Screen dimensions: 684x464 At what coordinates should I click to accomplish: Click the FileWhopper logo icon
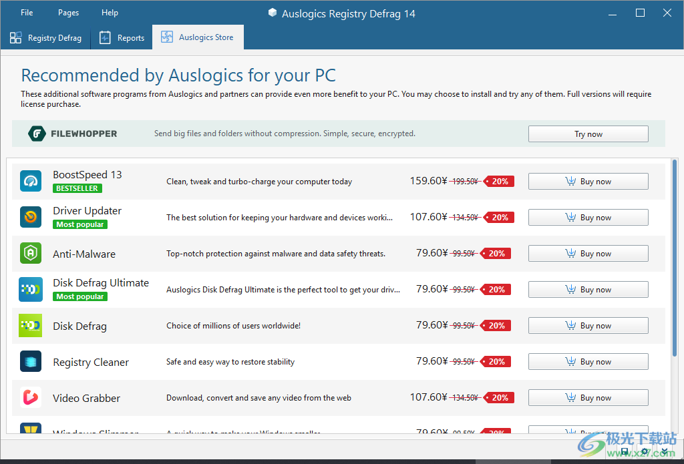click(x=37, y=134)
